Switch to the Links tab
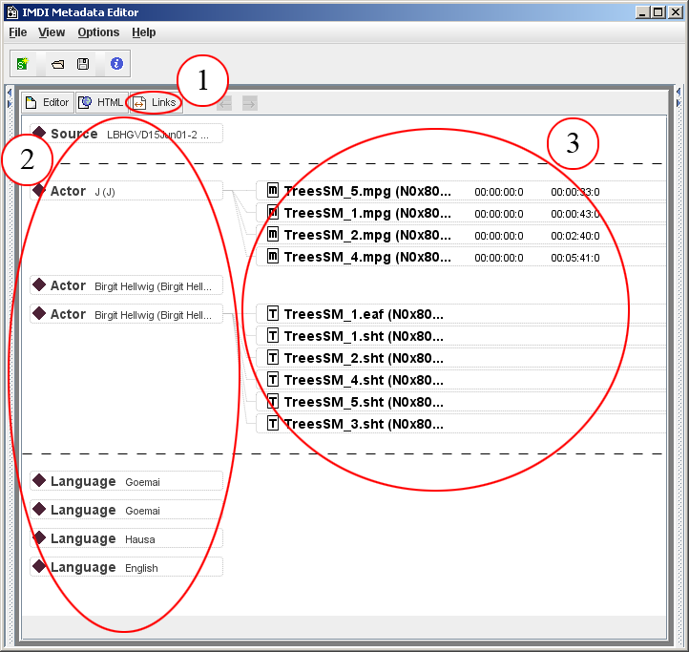Image resolution: width=689 pixels, height=652 pixels. coord(156,102)
